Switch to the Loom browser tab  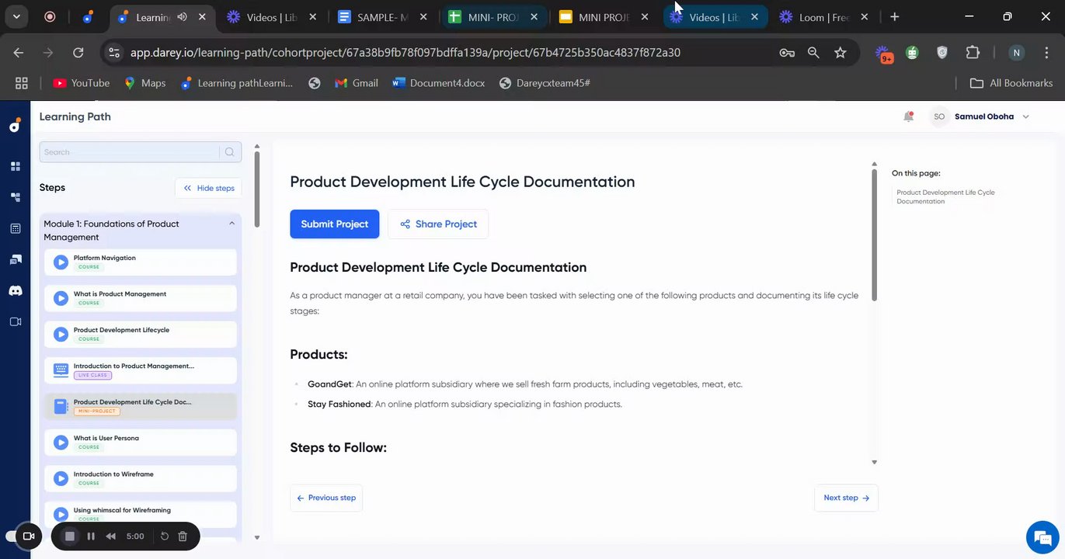pos(823,17)
